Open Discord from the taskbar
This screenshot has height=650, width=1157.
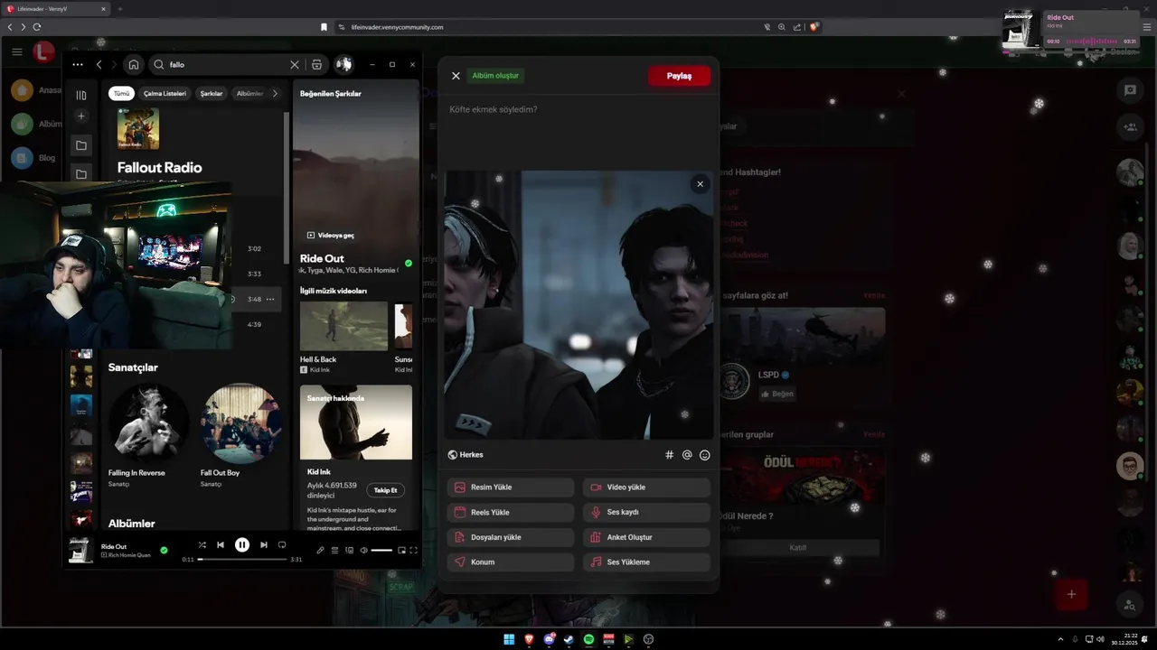coord(549,639)
